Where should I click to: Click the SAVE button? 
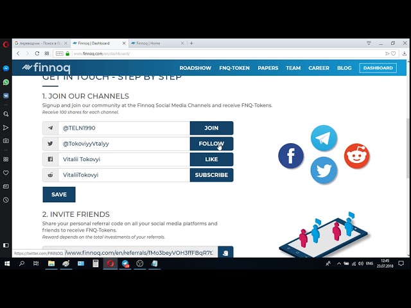pyautogui.click(x=59, y=194)
